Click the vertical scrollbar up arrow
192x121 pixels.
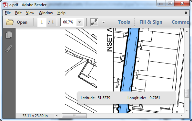pos(187,31)
